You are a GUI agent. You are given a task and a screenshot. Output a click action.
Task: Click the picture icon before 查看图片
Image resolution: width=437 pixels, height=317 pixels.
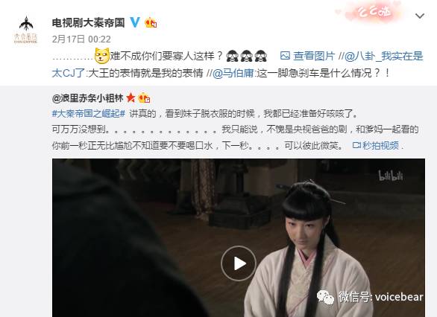click(x=285, y=56)
